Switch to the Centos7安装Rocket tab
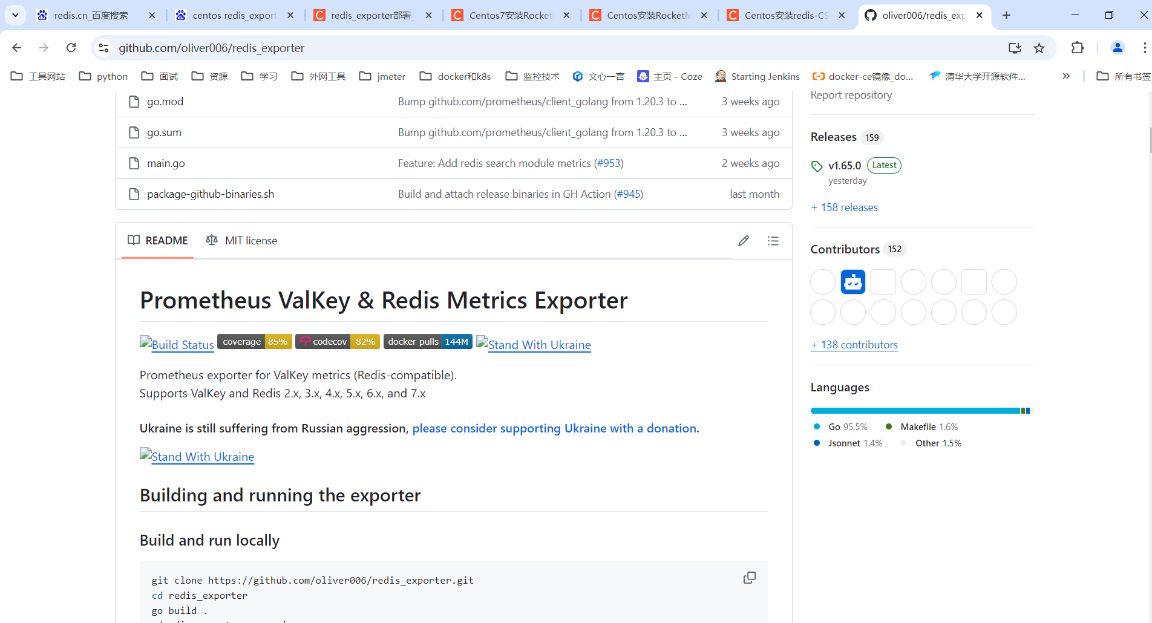This screenshot has height=623, width=1152. [x=510, y=15]
